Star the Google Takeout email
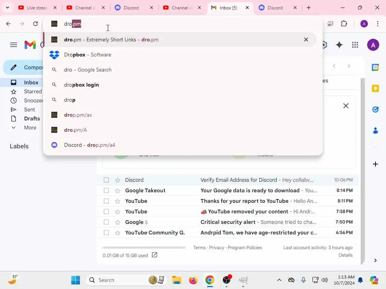Image resolution: width=386 pixels, height=289 pixels. click(118, 191)
